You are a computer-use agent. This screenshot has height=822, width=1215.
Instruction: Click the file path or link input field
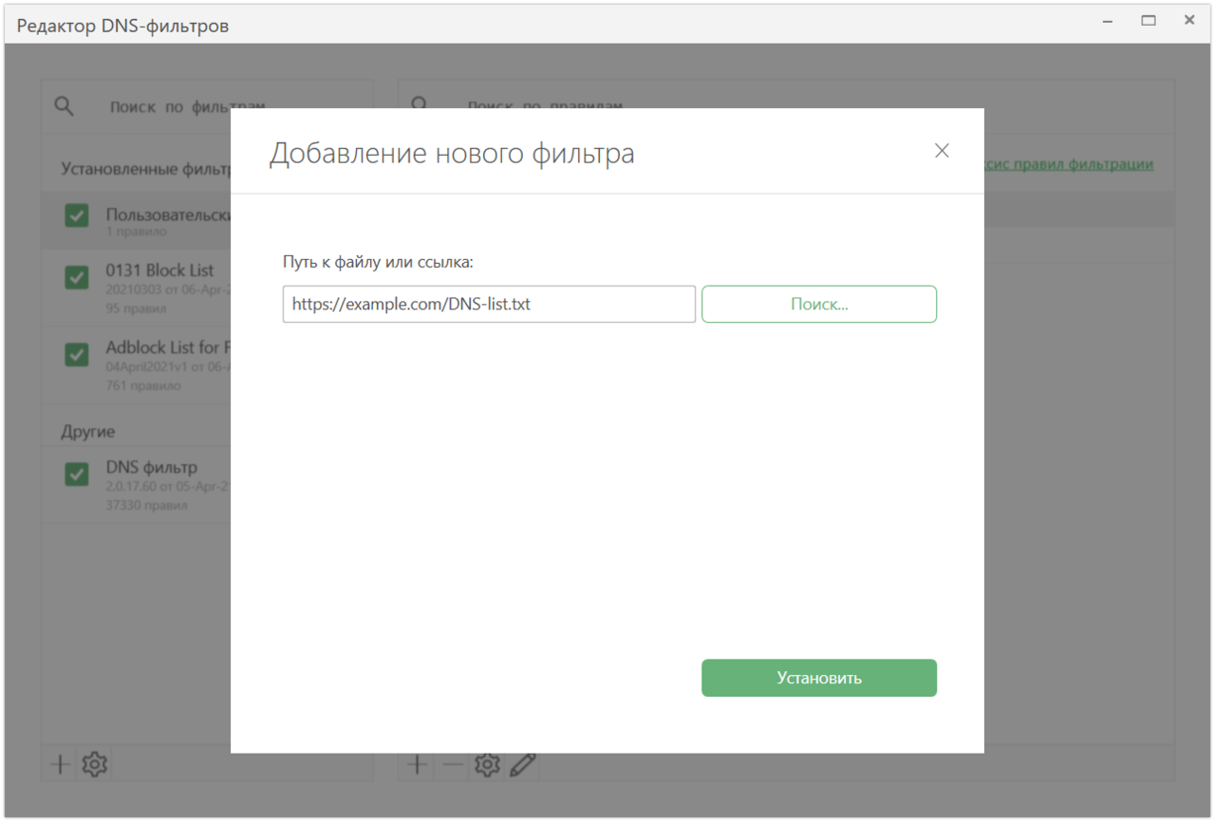point(489,305)
